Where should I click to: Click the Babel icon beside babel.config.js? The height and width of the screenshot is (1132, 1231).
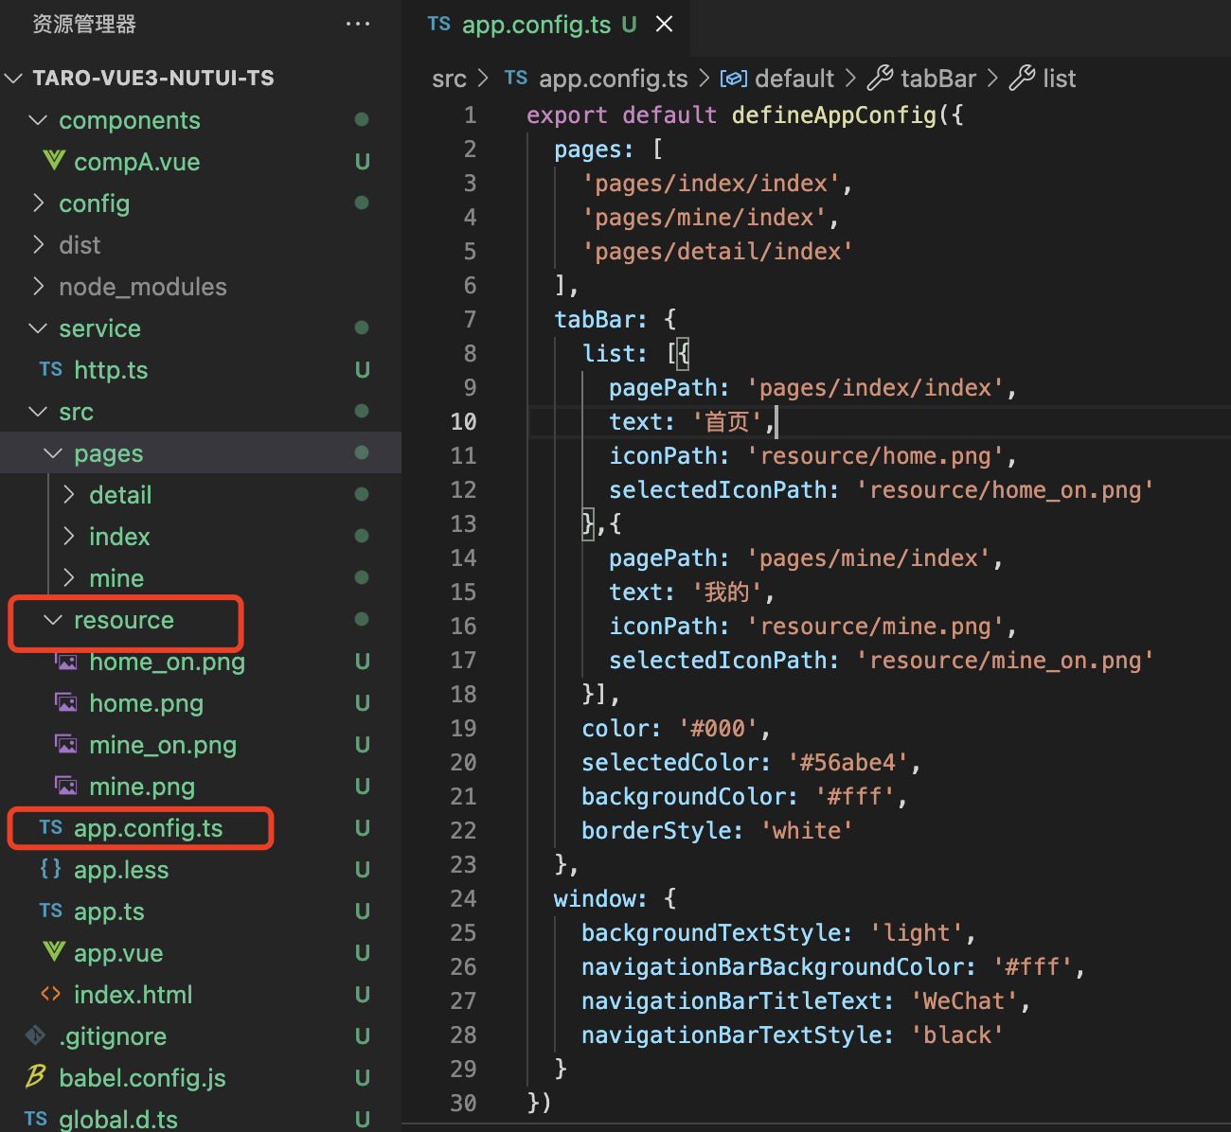click(x=36, y=1077)
